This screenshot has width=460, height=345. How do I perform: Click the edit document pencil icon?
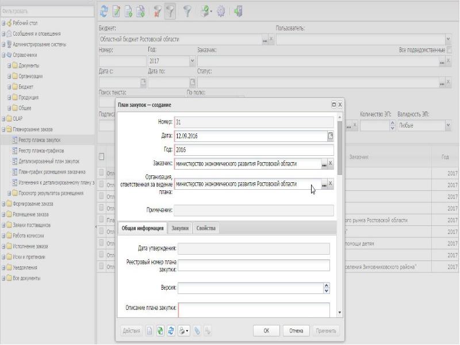click(116, 11)
